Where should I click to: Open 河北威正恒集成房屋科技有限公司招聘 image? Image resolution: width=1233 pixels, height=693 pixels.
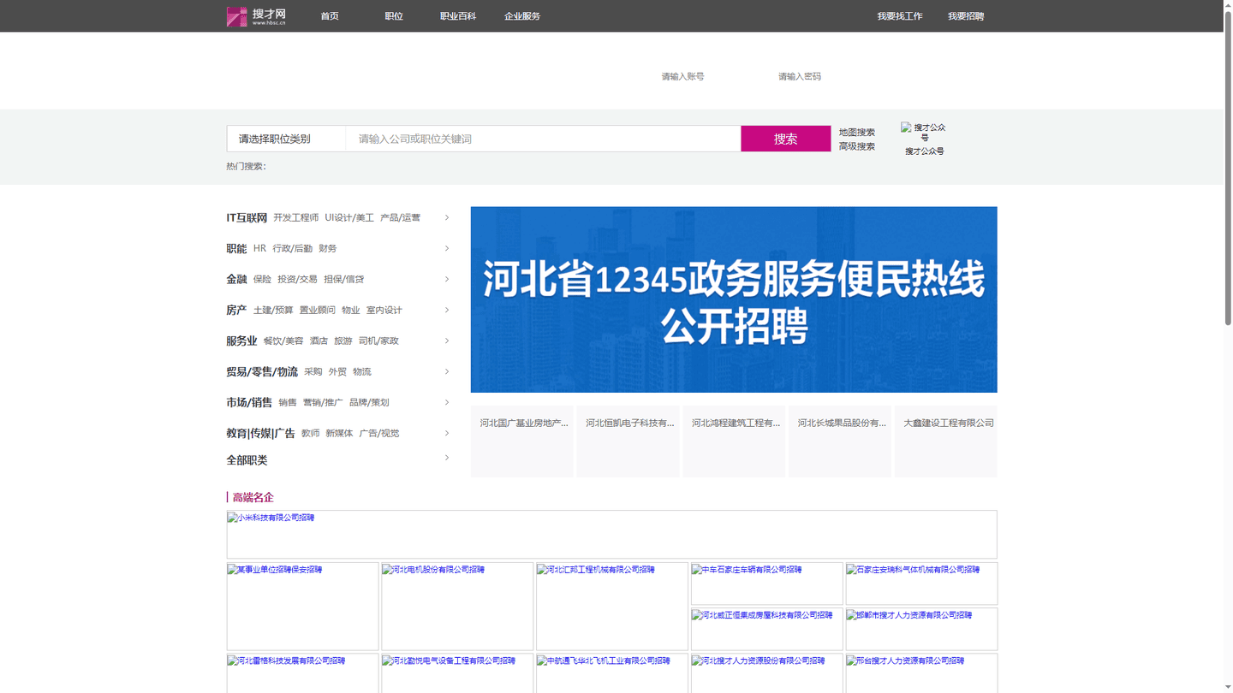(x=767, y=629)
